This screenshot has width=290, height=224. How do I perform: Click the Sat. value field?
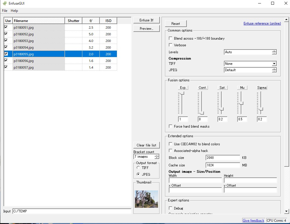(222, 119)
